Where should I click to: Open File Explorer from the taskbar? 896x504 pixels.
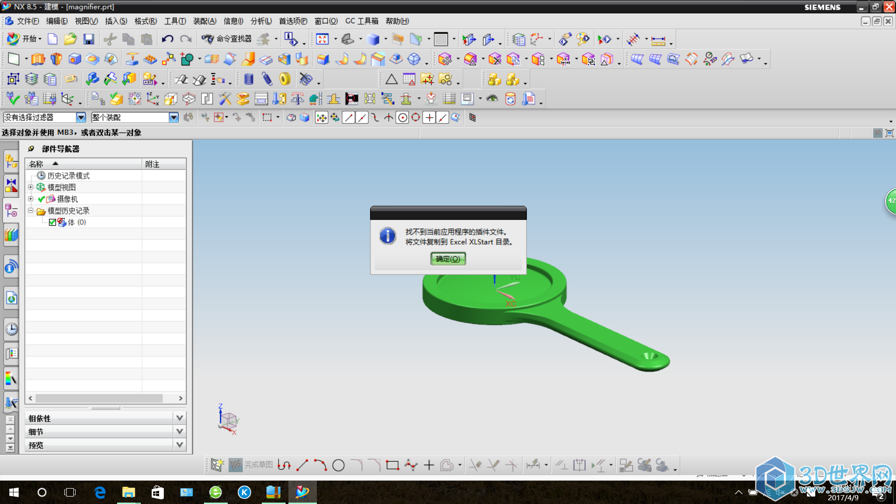click(x=128, y=492)
